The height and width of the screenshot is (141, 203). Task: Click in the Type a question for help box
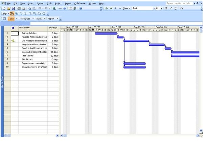click(x=180, y=3)
